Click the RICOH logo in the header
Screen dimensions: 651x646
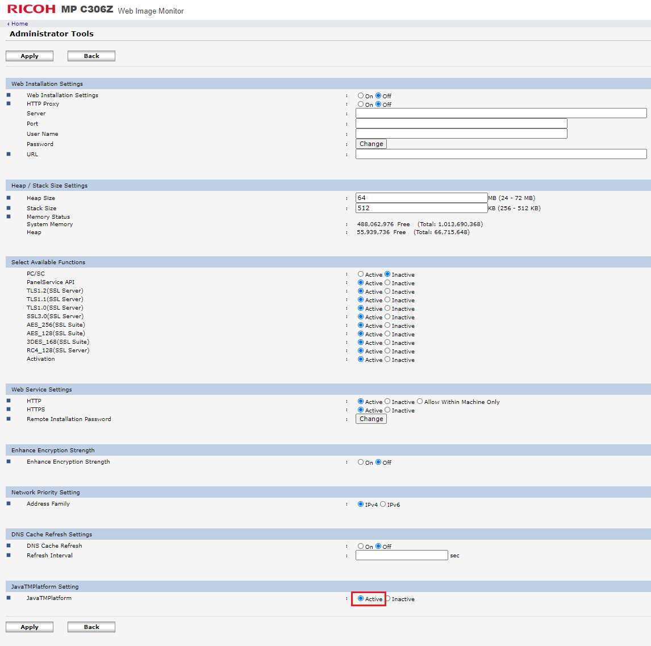(x=31, y=9)
